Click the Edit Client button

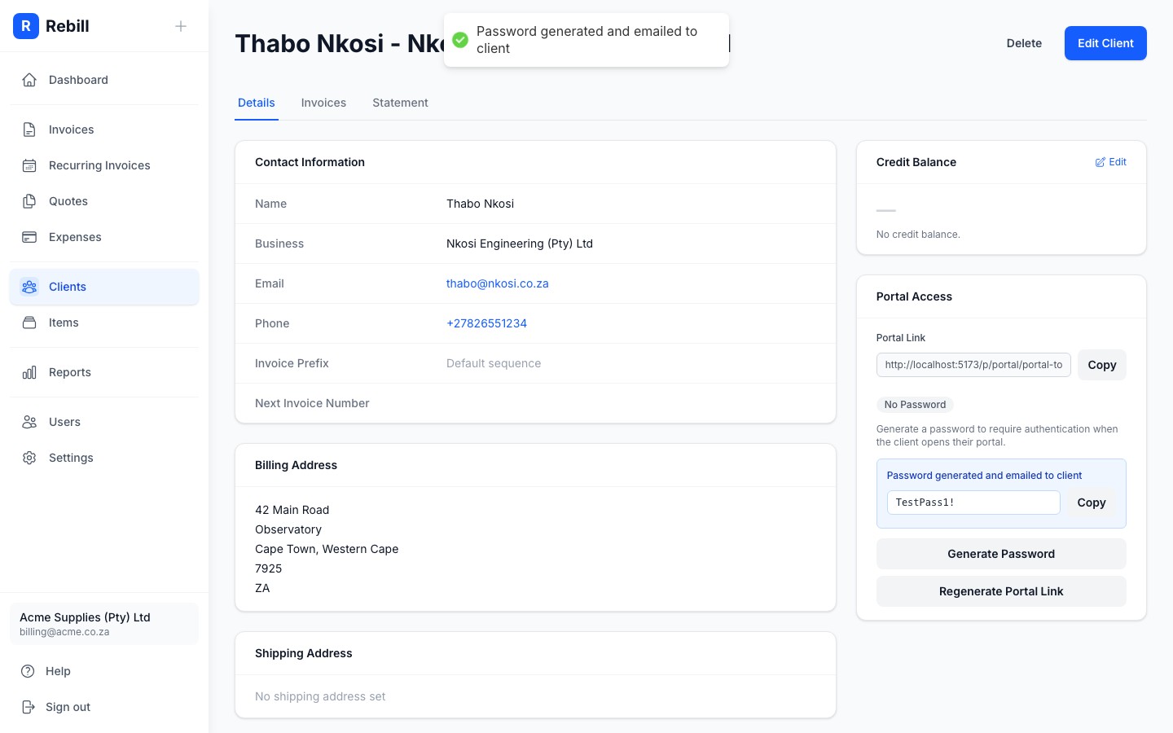point(1105,43)
